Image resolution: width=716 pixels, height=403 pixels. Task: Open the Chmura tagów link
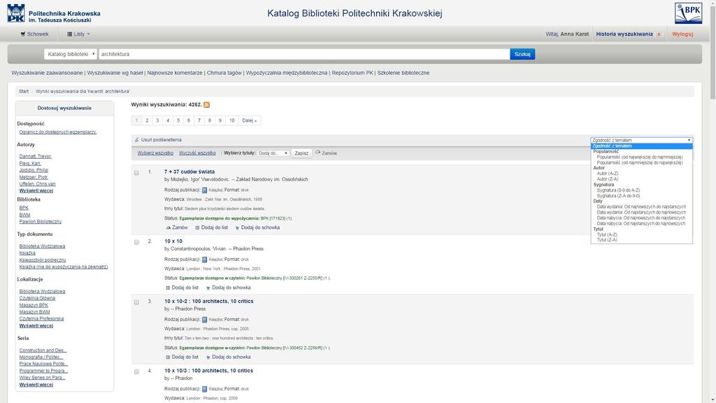[224, 73]
